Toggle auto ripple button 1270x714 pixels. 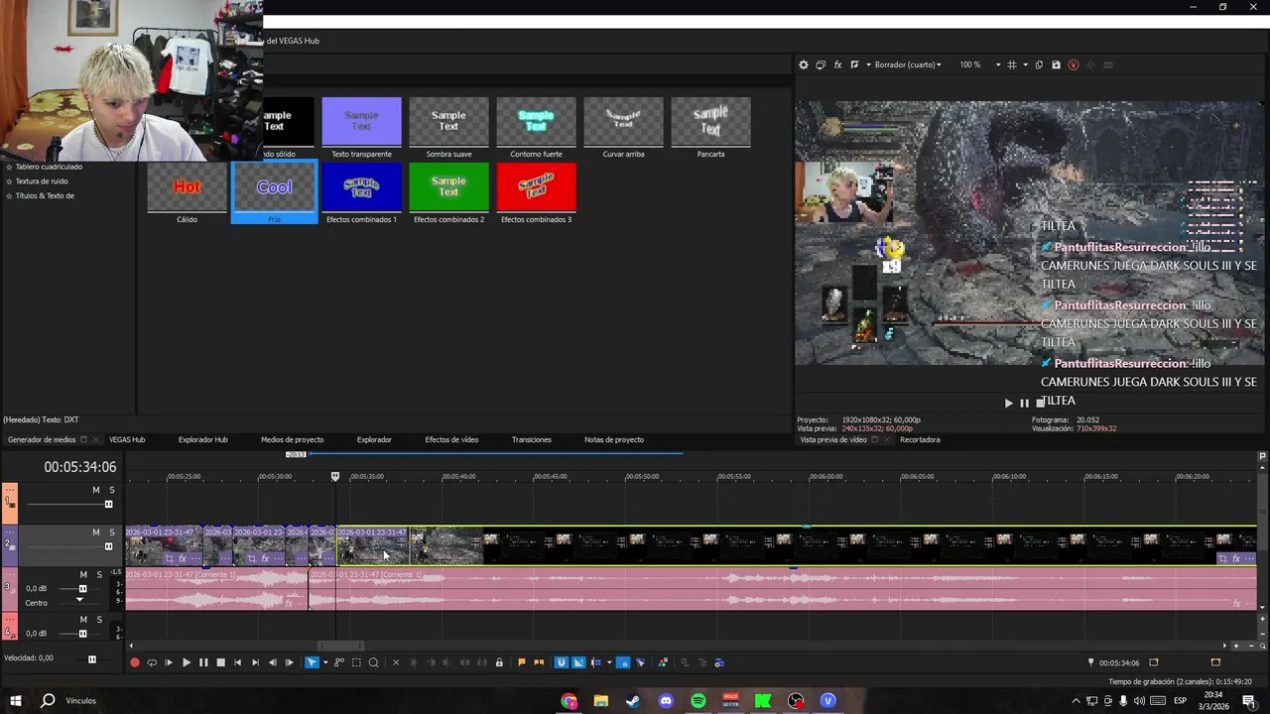coord(595,662)
